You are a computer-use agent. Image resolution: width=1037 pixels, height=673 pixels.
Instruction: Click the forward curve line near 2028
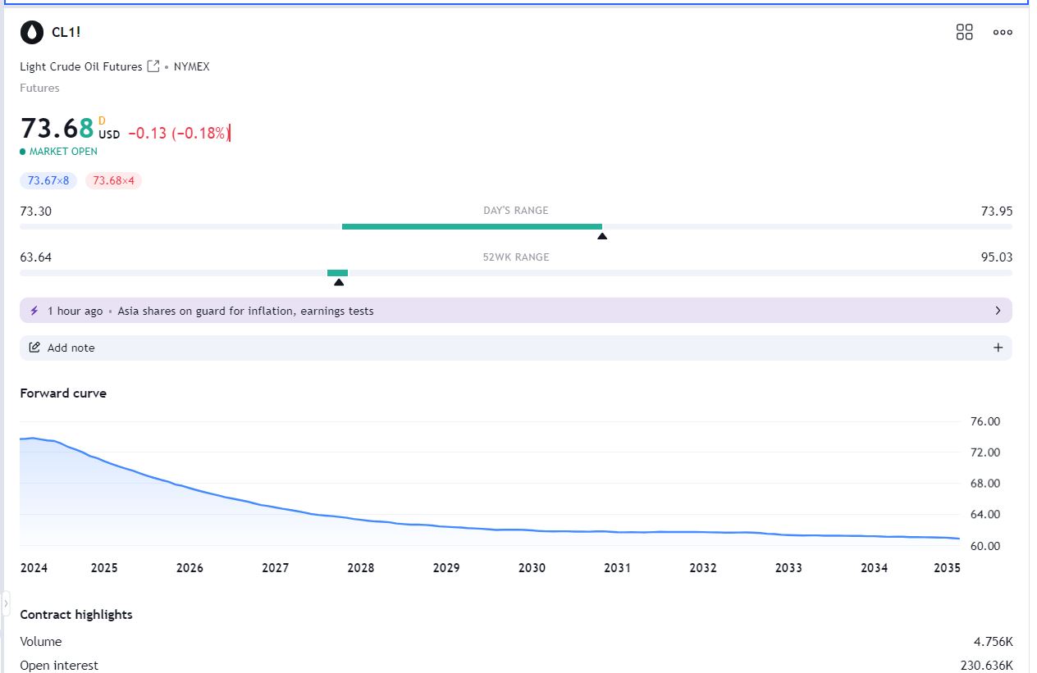click(361, 521)
